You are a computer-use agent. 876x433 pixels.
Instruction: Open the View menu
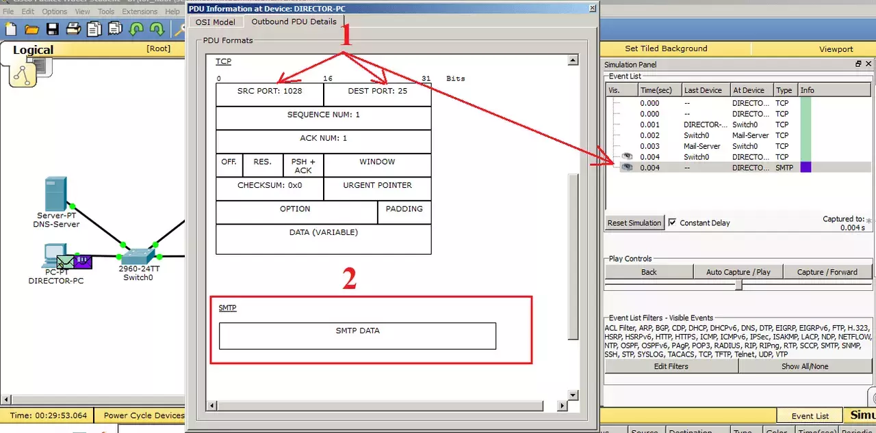82,12
